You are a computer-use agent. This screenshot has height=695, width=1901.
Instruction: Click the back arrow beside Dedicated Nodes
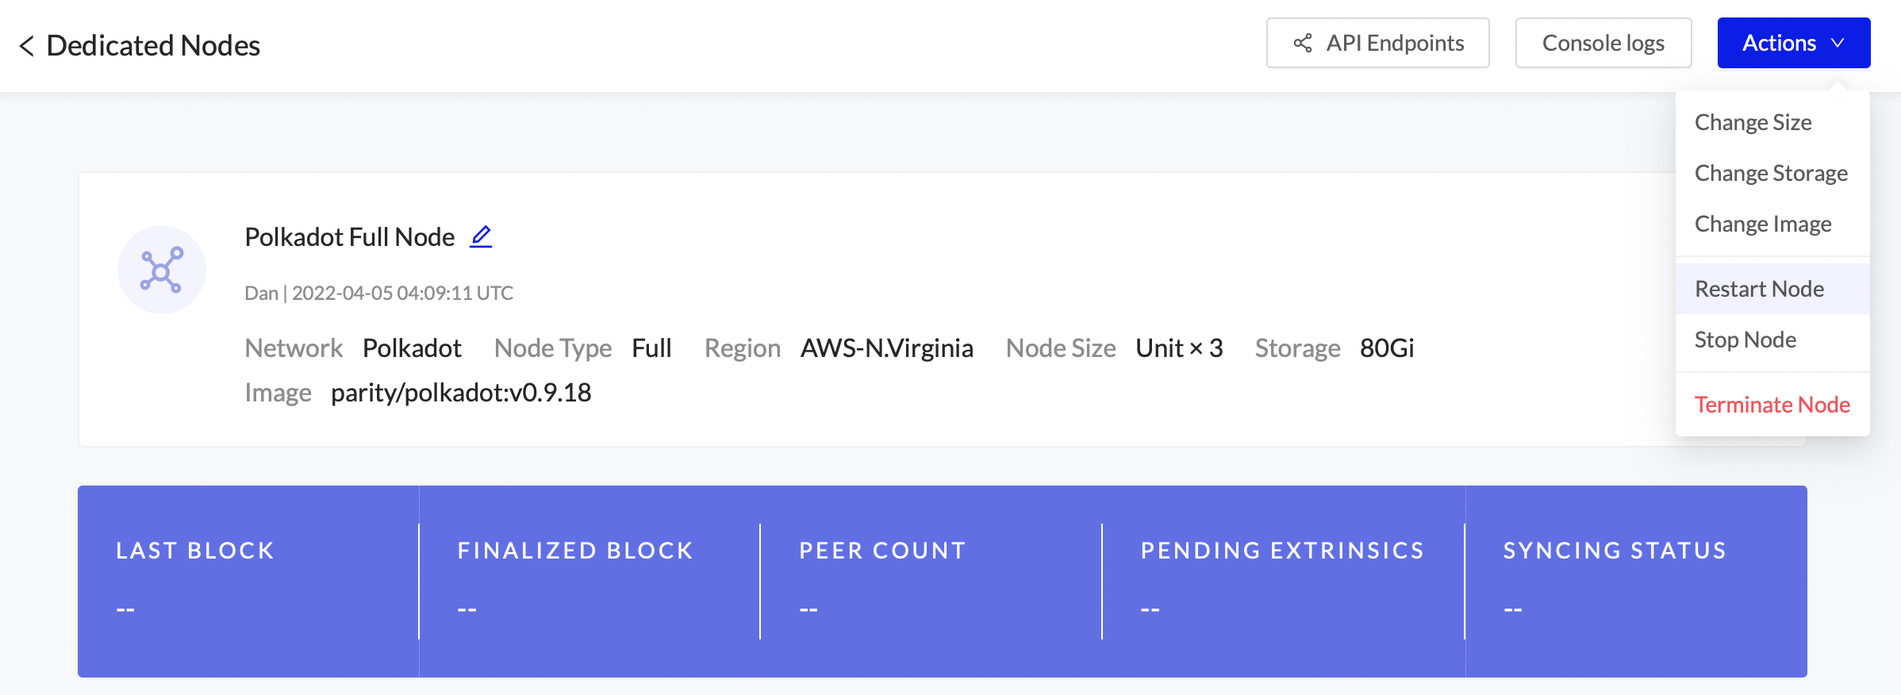(x=27, y=46)
